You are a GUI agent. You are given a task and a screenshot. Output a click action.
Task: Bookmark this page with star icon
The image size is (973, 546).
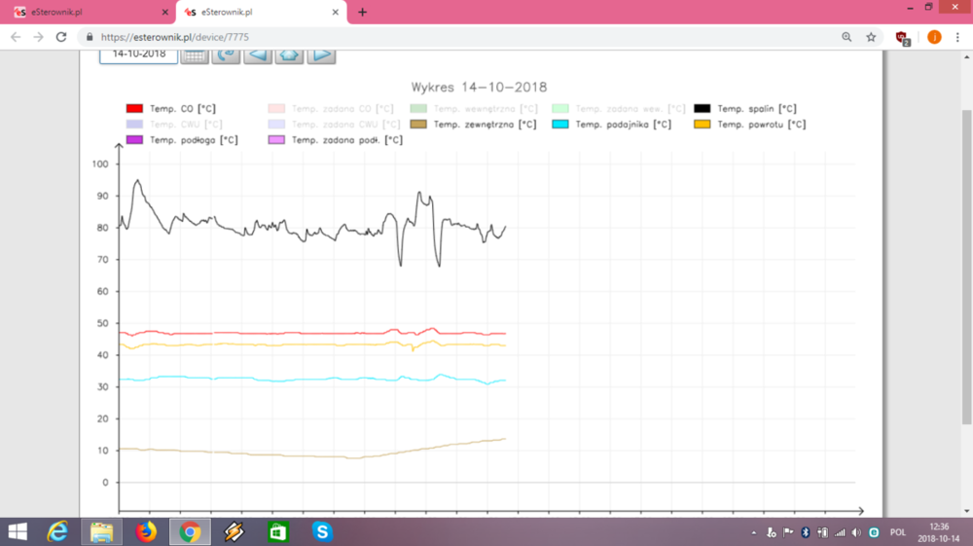coord(871,37)
